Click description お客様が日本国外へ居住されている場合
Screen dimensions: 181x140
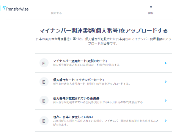[105, 123]
